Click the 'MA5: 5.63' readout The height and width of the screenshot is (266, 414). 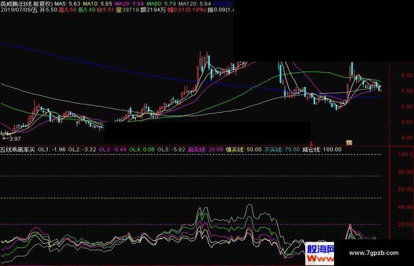67,4
